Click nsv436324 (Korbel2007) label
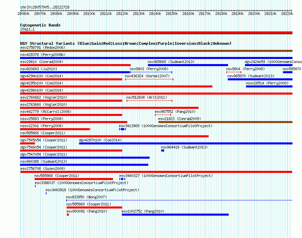 tap(147, 76)
